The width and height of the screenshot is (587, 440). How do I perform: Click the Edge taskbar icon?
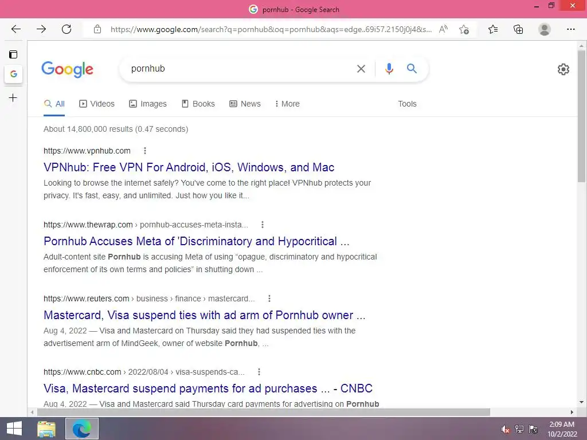(82, 429)
